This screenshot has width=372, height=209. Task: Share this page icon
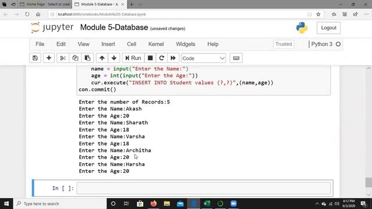[x=355, y=14]
